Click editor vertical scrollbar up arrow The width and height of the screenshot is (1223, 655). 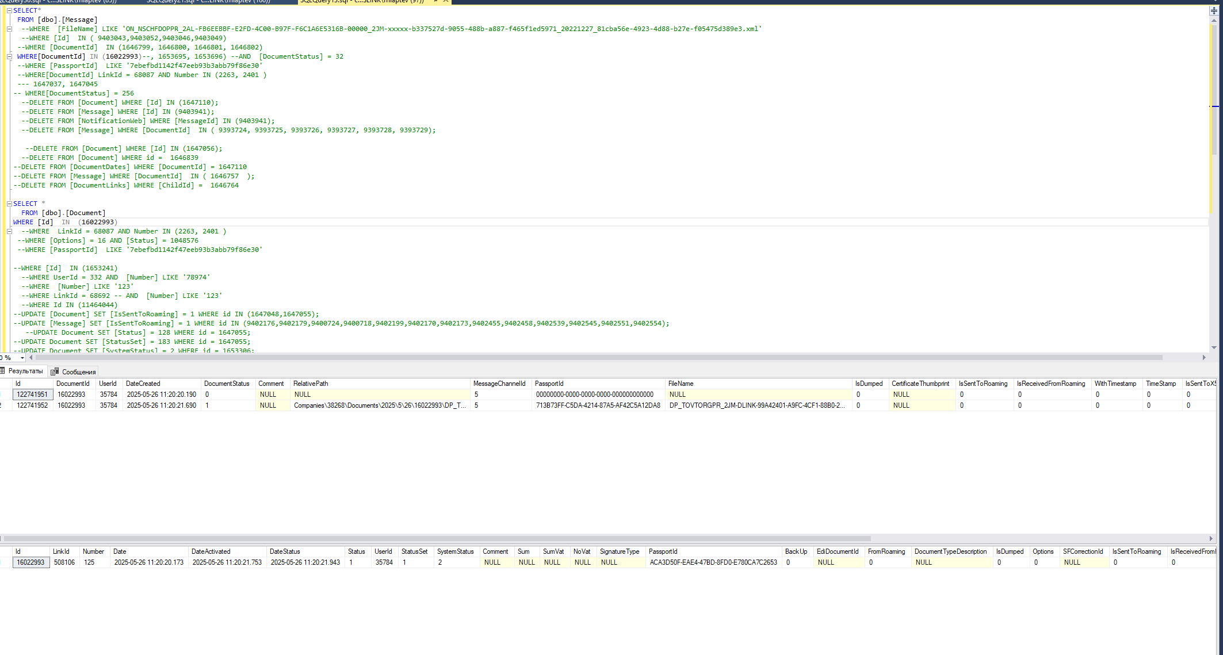click(x=1214, y=21)
